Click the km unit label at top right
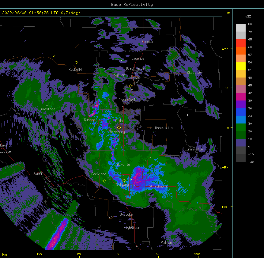The width and height of the screenshot is (264, 258). coord(228,13)
